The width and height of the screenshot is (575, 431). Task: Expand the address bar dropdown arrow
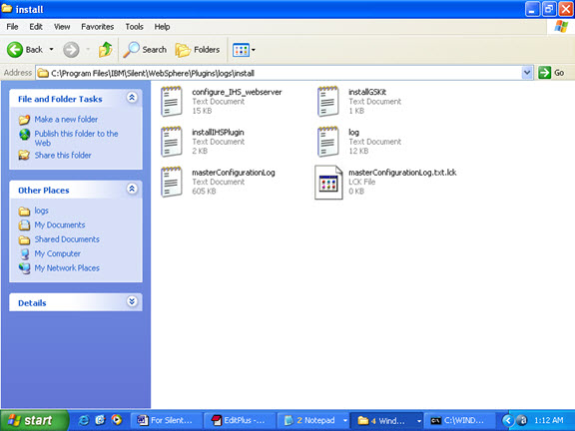click(x=527, y=73)
